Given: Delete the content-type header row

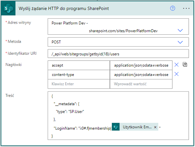Looking at the screenshot, I should [x=176, y=74].
